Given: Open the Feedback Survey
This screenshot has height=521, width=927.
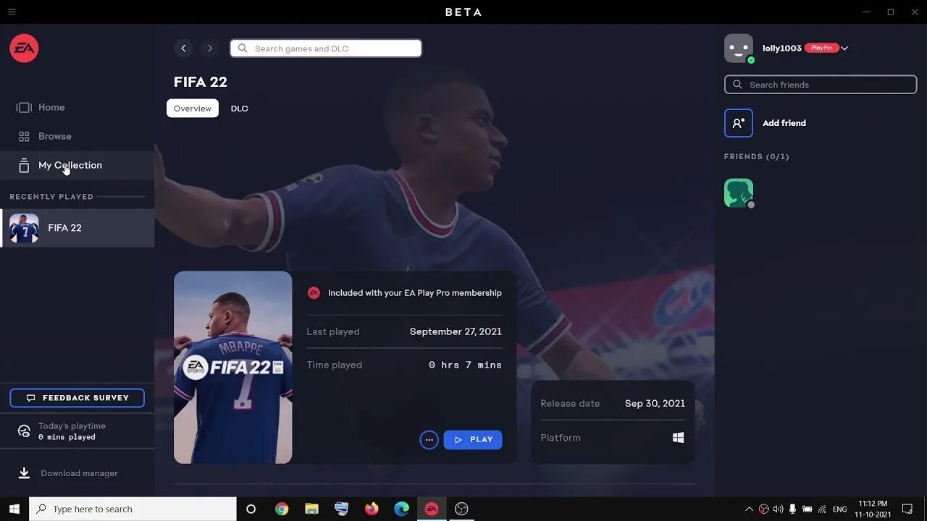Looking at the screenshot, I should point(77,398).
